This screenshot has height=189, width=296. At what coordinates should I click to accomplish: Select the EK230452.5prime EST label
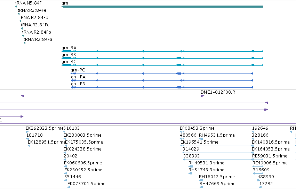[83, 170]
